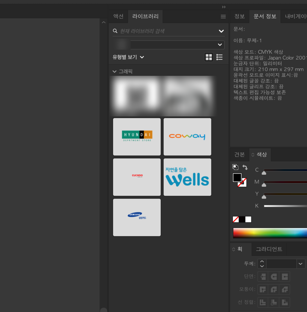This screenshot has width=307, height=312.
Task: Click the canvas scroll up arrow
Action: 104,22
